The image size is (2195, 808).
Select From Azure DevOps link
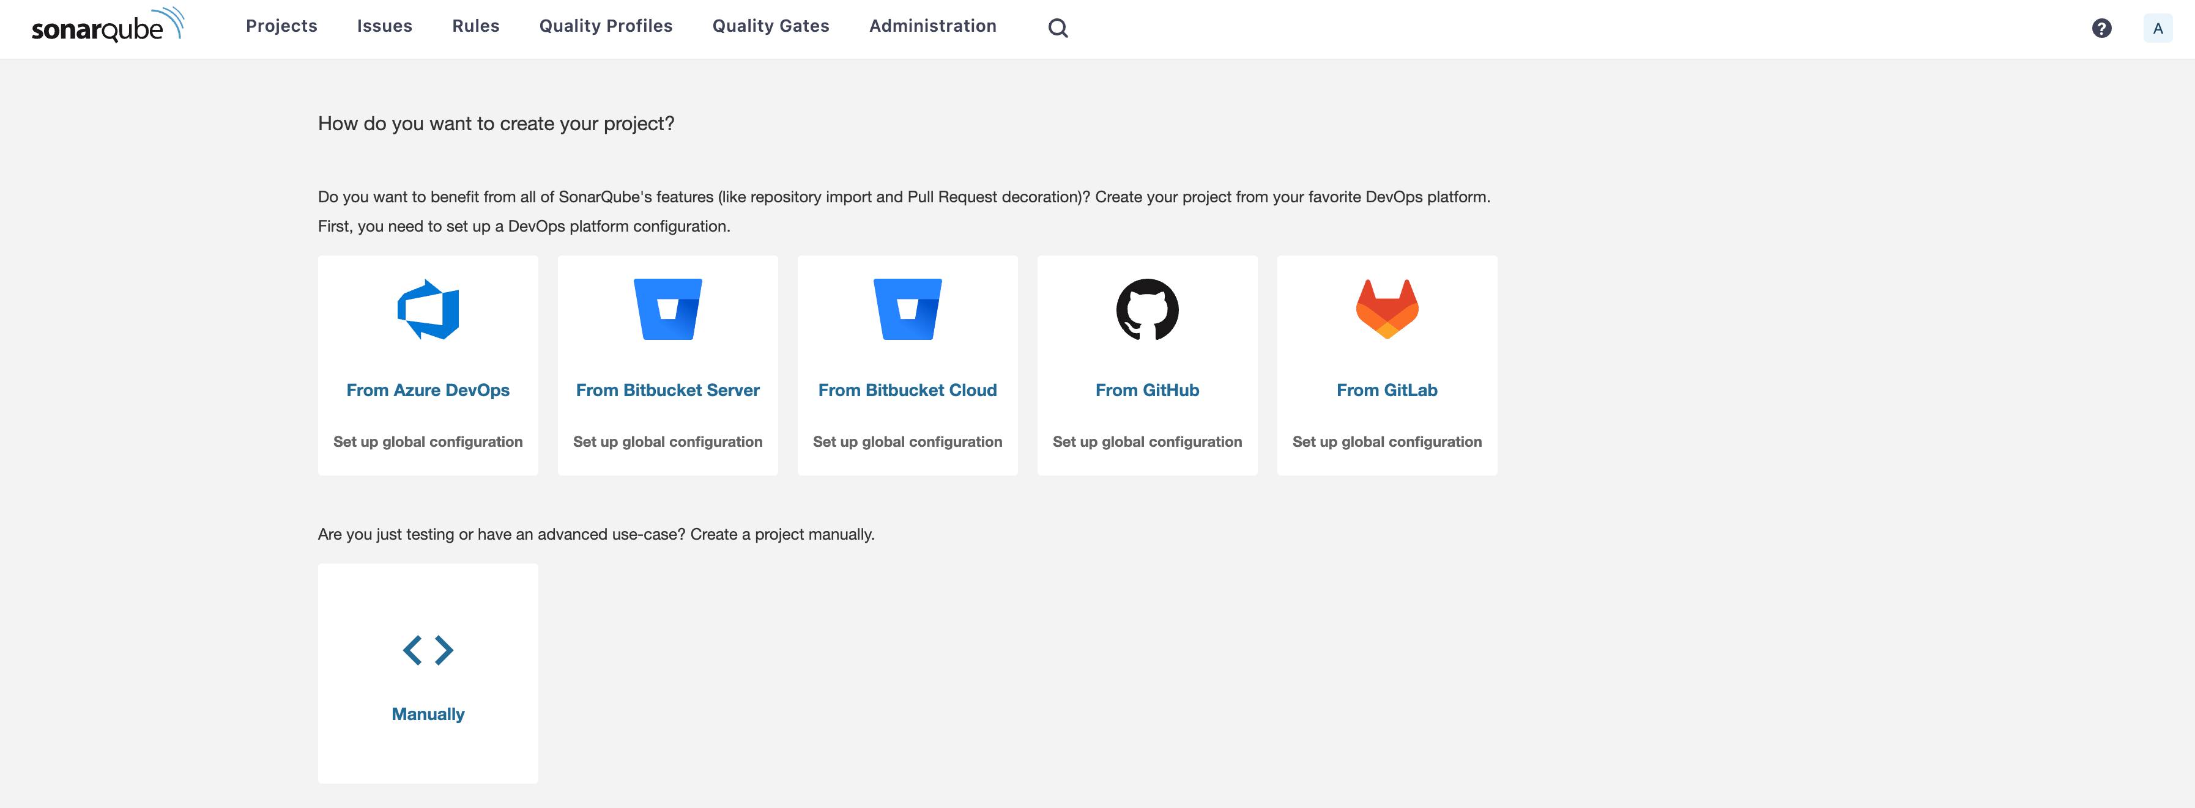(428, 390)
